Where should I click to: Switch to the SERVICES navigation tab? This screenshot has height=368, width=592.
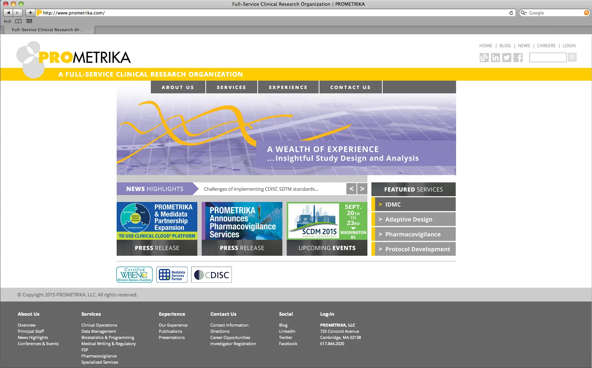click(231, 87)
